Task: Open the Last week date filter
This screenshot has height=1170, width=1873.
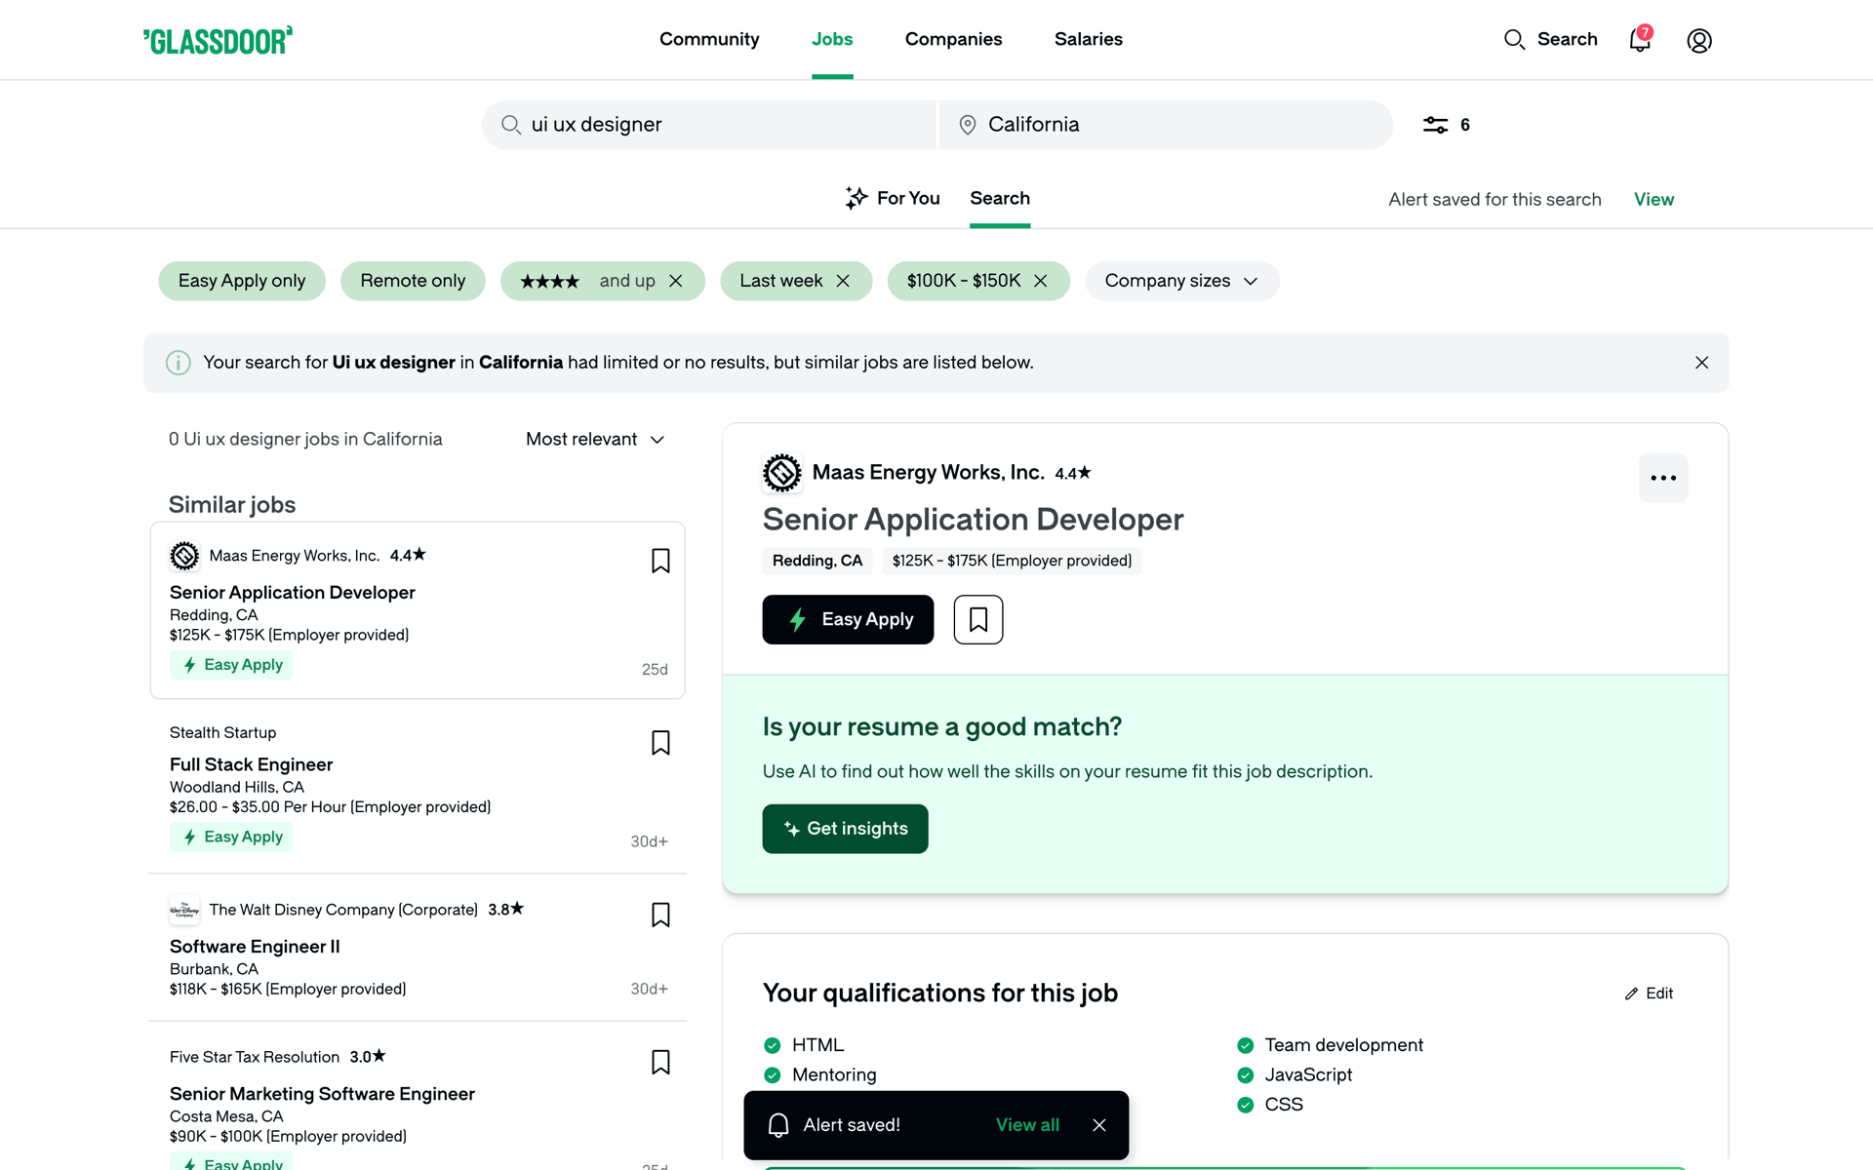Action: [x=780, y=281]
